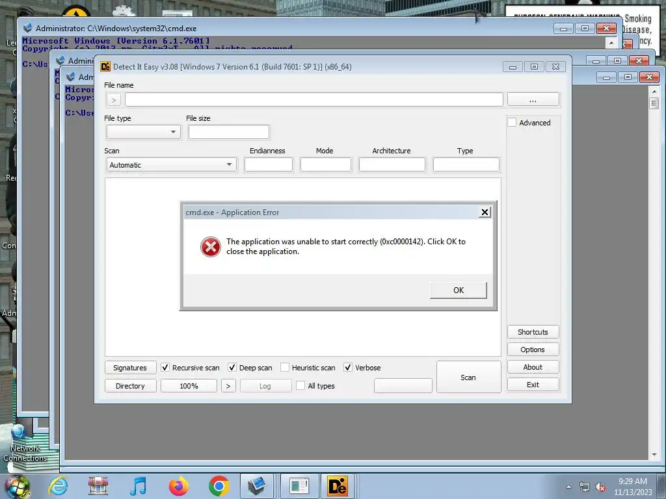Focus the File name input field
Screen dimensions: 666x499
click(314, 99)
